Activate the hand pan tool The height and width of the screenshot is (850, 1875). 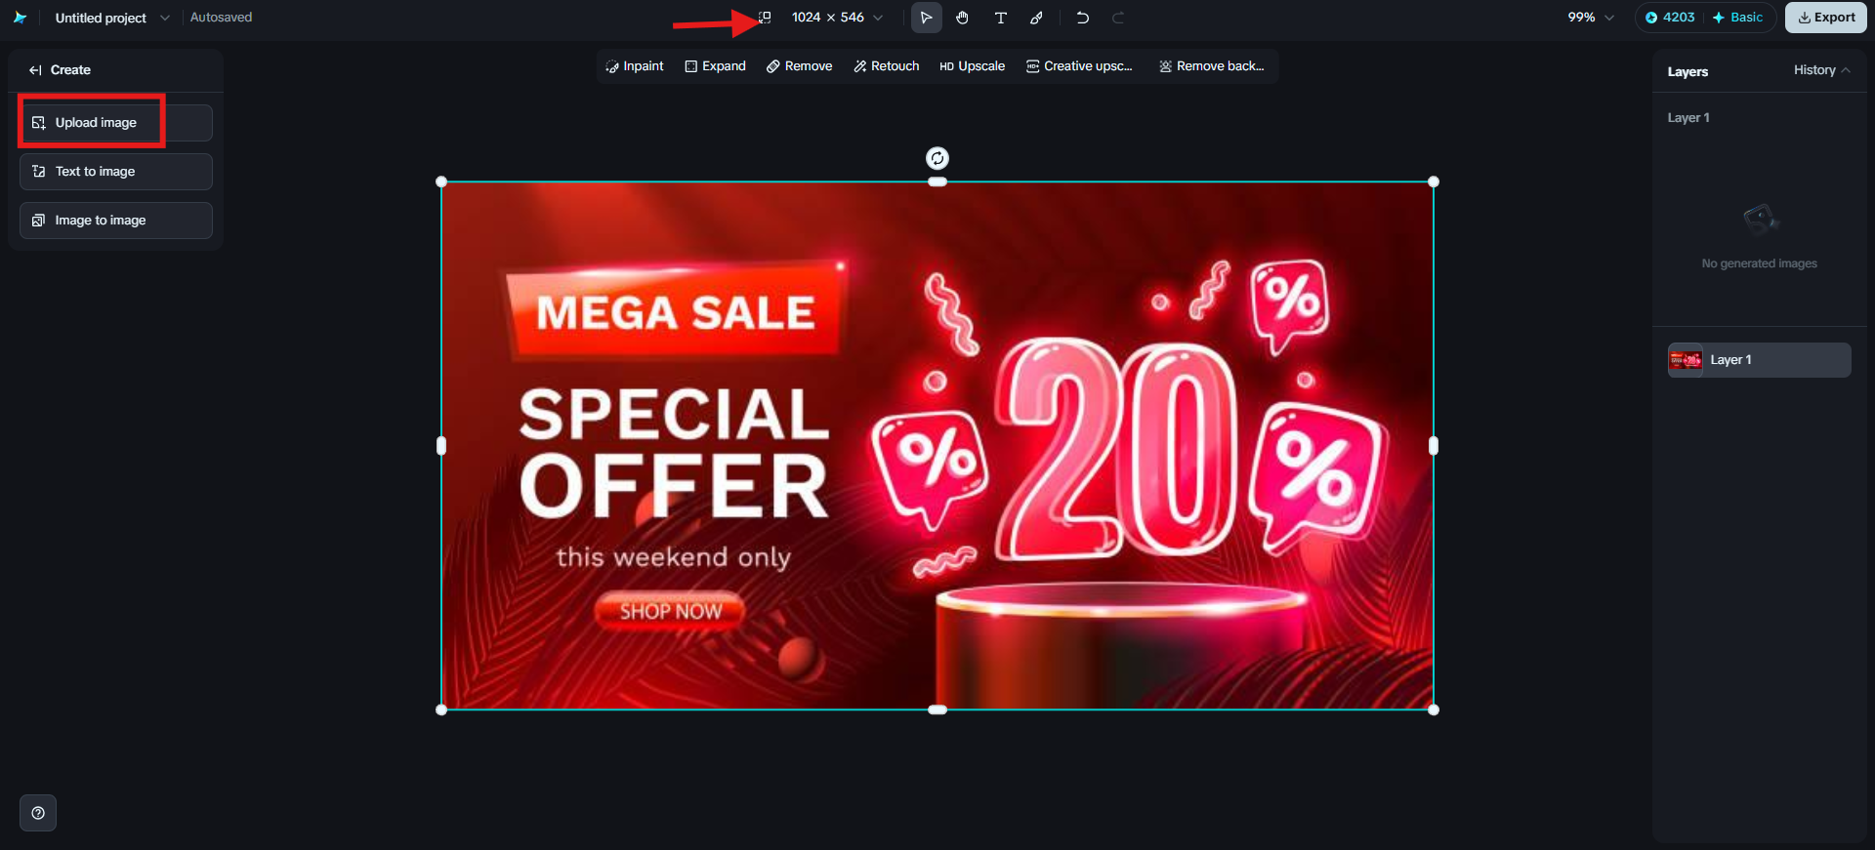963,18
